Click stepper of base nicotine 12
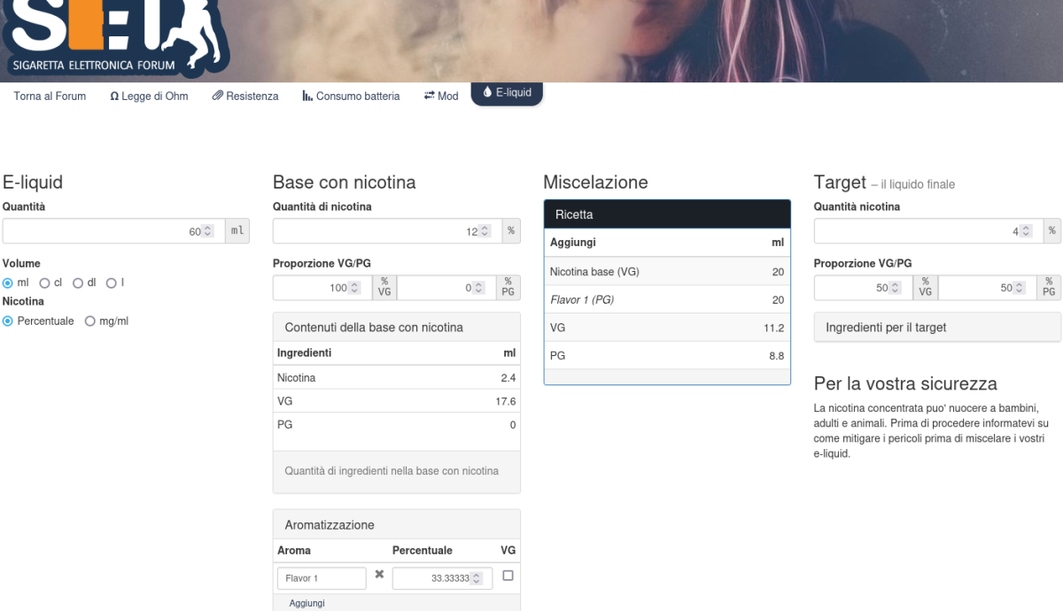Image resolution: width=1063 pixels, height=611 pixels. coord(485,231)
